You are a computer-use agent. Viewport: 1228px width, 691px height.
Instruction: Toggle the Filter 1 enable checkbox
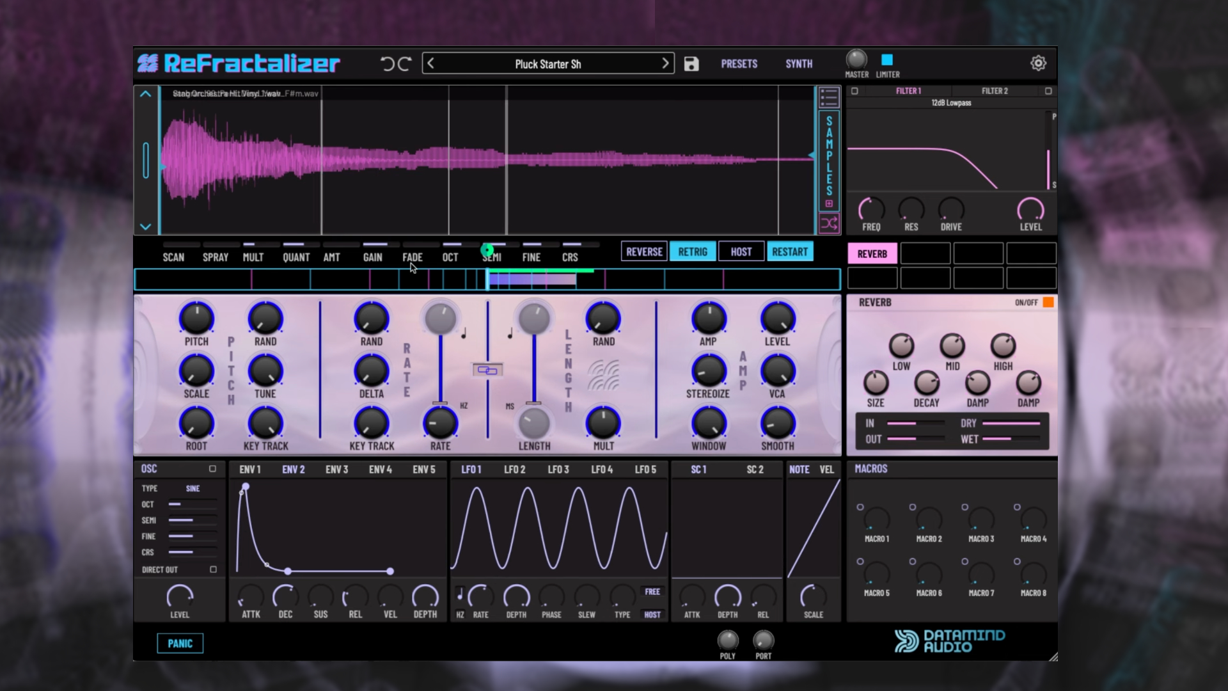coord(853,91)
